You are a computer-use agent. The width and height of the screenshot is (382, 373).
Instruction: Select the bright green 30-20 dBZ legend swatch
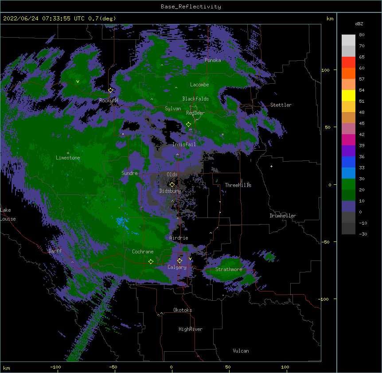[348, 184]
